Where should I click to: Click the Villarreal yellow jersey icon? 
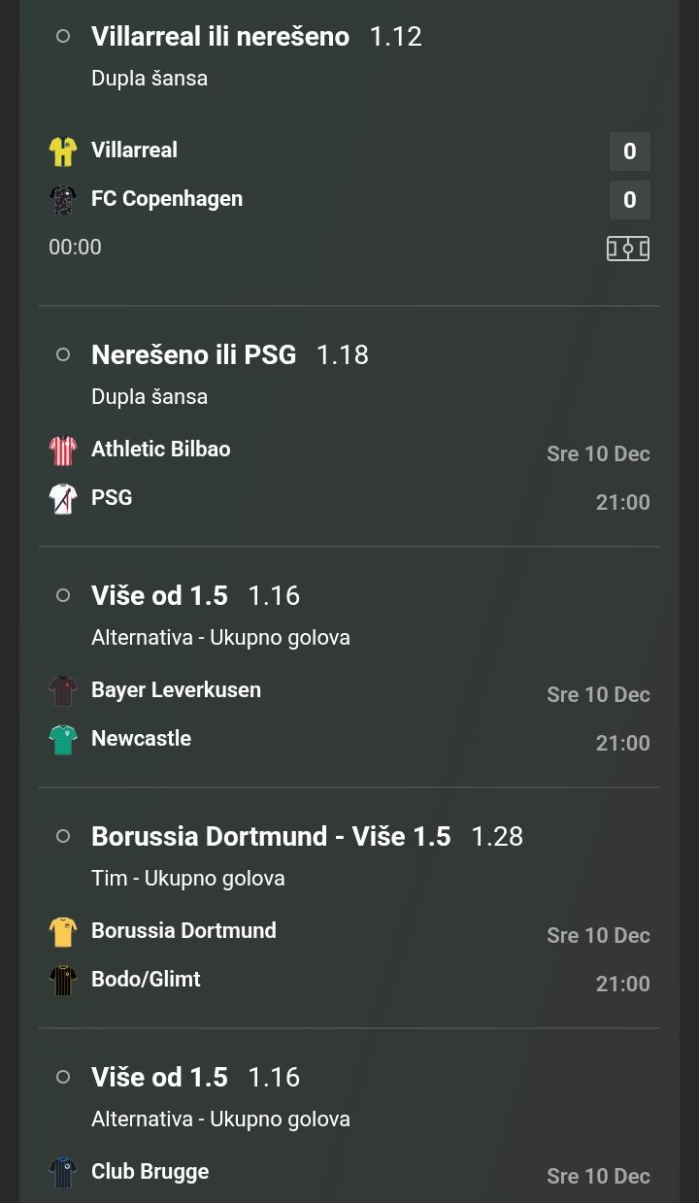pos(63,151)
